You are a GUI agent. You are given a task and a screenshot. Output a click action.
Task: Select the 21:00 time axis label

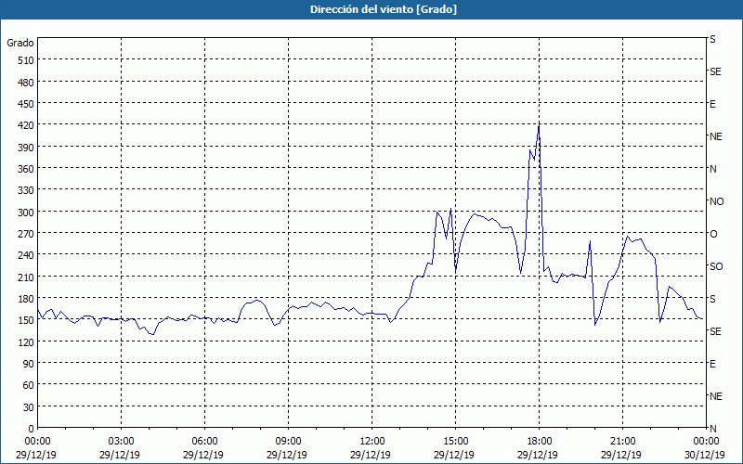622,441
